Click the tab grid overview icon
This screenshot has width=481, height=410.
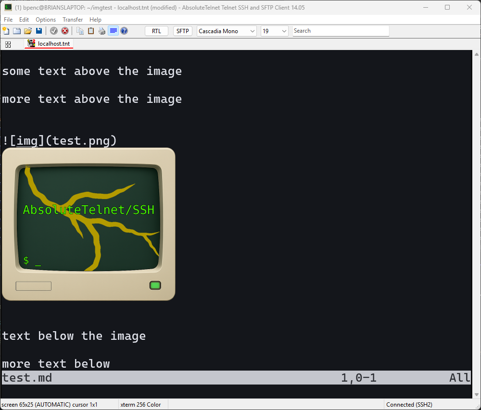pyautogui.click(x=8, y=44)
